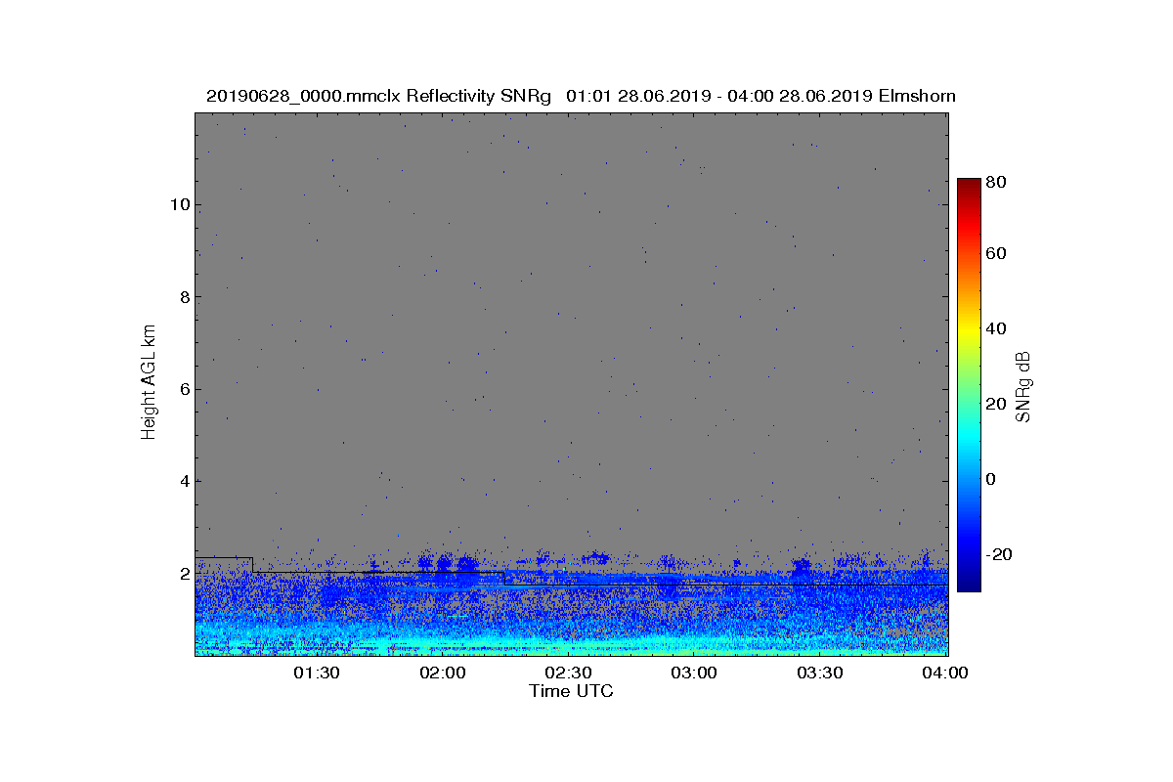Click the colorbar tick label 40
The width and height of the screenshot is (1173, 782).
996,329
